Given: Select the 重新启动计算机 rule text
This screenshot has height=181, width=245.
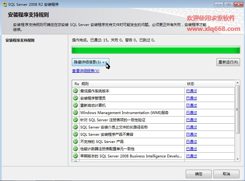Looking at the screenshot, I should coord(93,105).
